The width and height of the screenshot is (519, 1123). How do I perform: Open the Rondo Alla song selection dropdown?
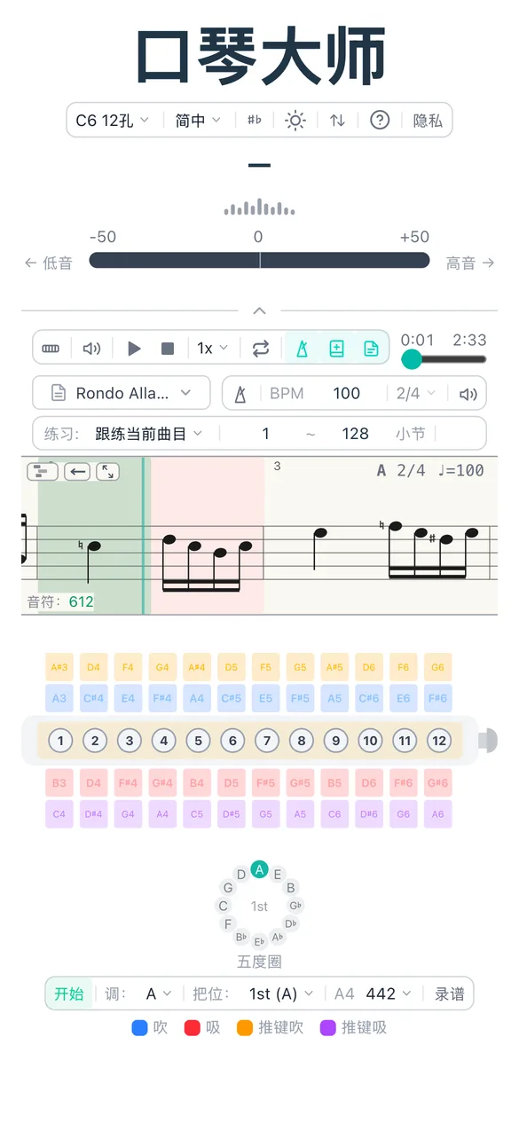(121, 393)
